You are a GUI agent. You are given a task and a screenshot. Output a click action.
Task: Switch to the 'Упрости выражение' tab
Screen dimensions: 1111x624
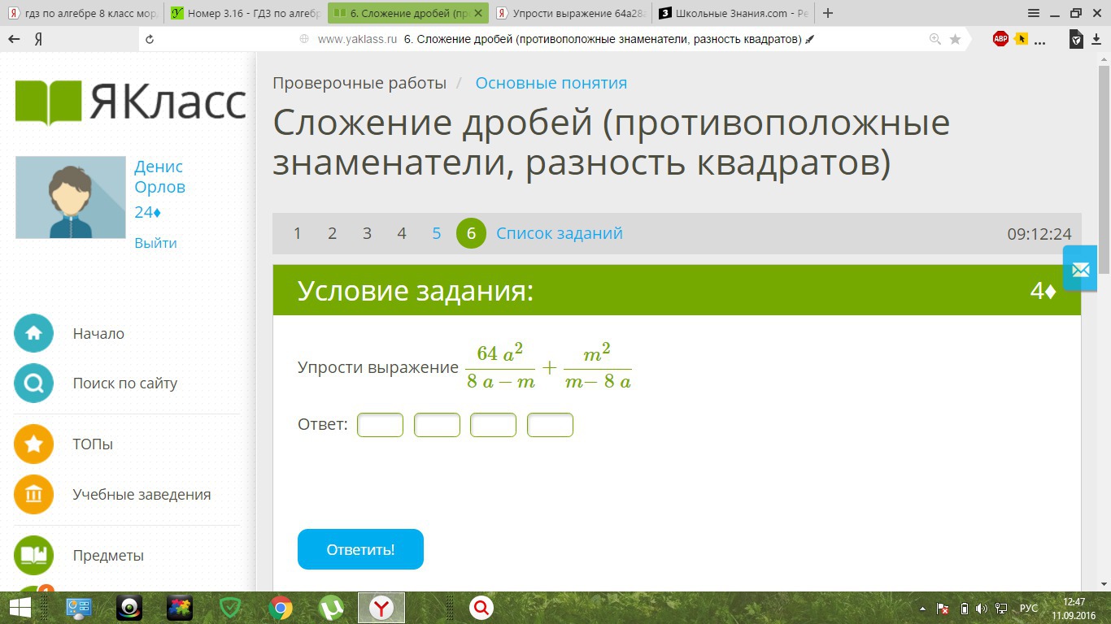click(x=571, y=13)
